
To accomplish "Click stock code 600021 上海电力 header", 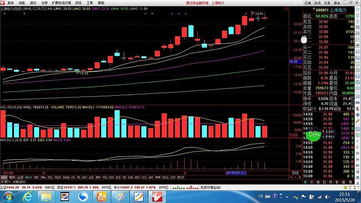I will click(x=331, y=10).
